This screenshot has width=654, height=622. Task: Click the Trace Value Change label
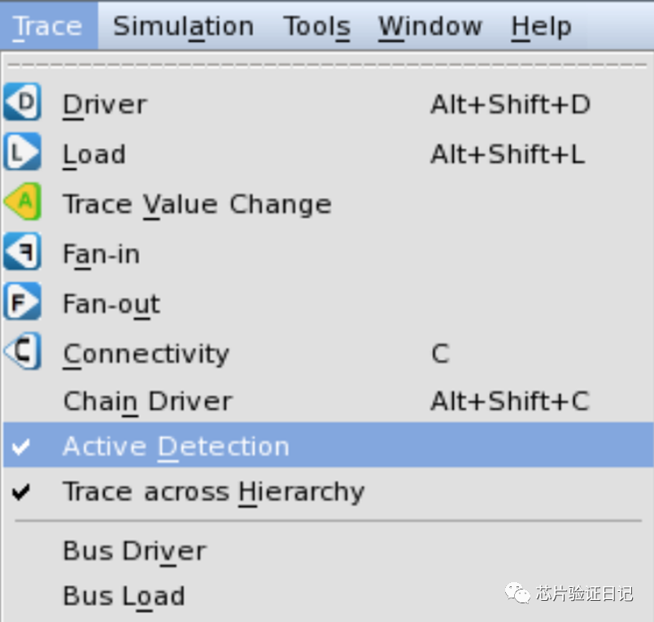[197, 204]
